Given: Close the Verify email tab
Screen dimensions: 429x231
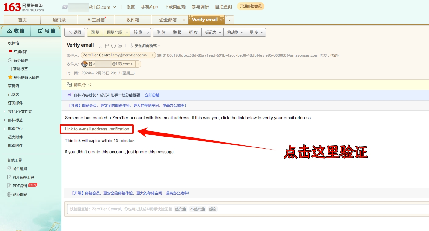Looking at the screenshot, I should coord(221,20).
